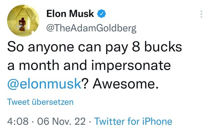
Task: Open the three-dot more options menu
Action: click(x=201, y=14)
